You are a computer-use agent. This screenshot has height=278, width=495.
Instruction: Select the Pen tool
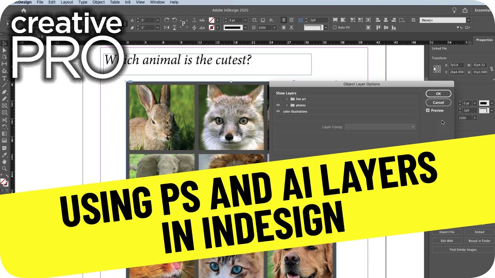4,92
